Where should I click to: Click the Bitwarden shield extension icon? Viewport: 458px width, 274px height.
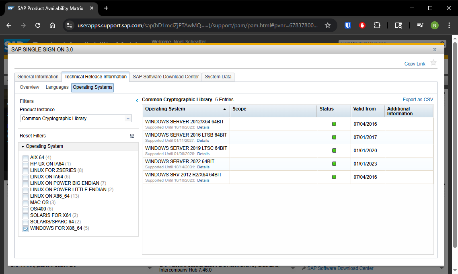coord(348,25)
